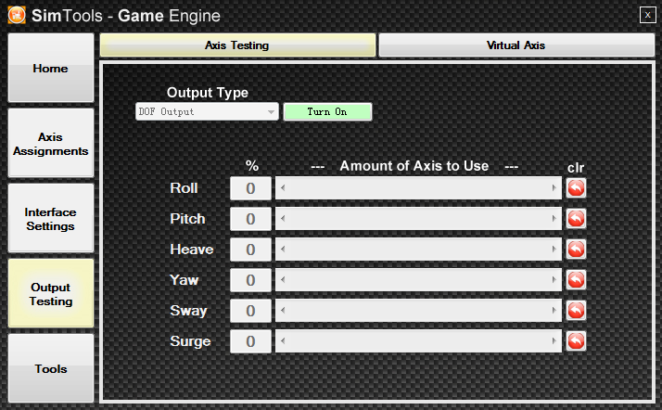Click the Yaw percent value field
Screen dimensions: 662x410
click(x=250, y=280)
